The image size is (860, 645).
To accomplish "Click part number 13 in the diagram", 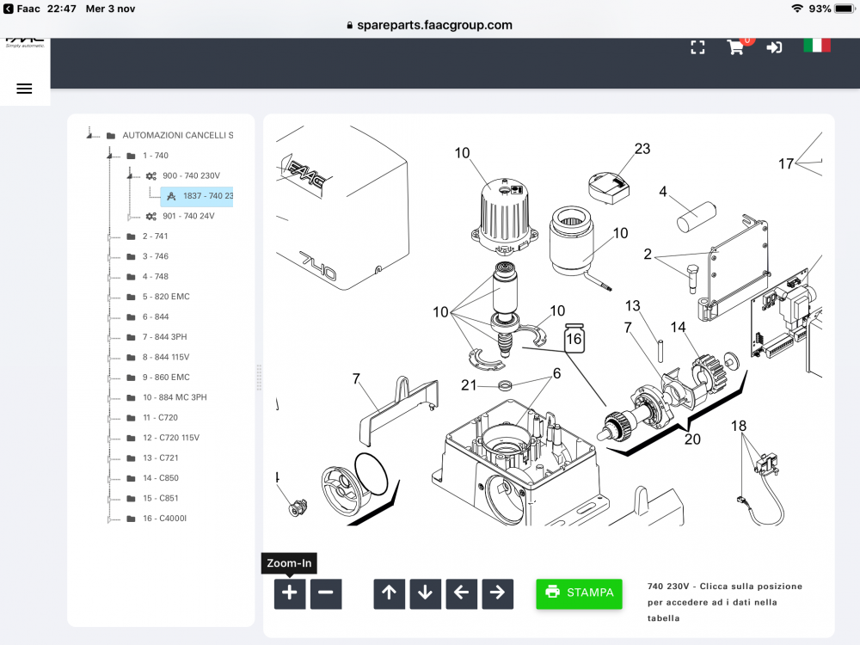I will click(632, 305).
